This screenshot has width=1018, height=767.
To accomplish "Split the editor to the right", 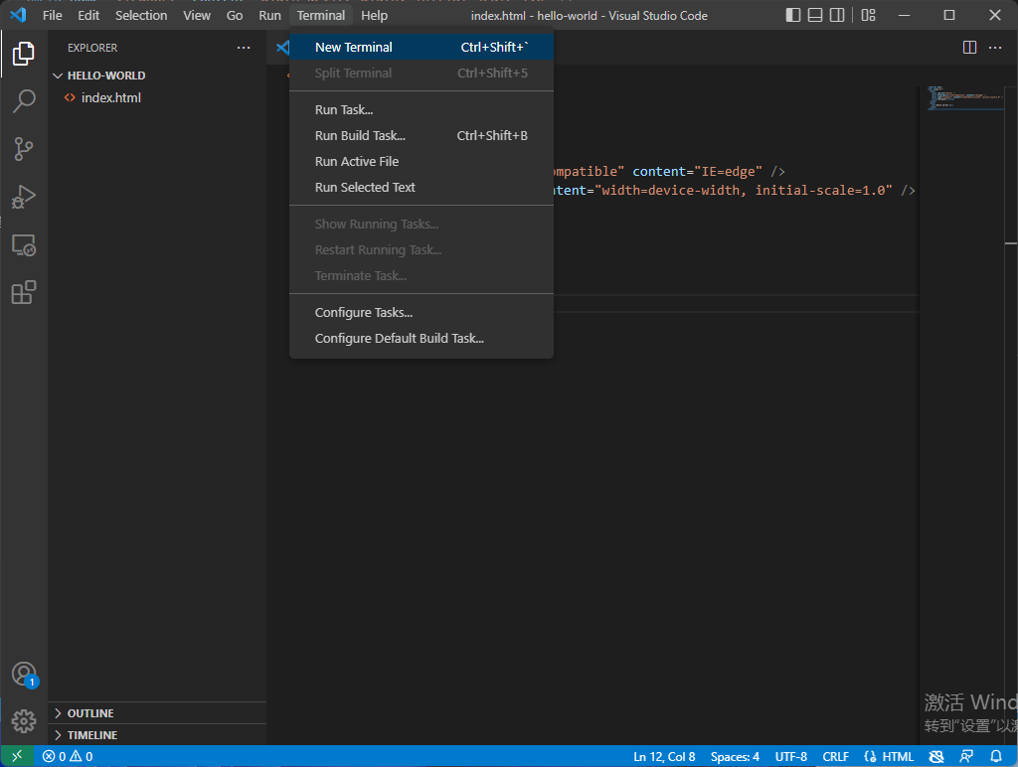I will pos(969,48).
